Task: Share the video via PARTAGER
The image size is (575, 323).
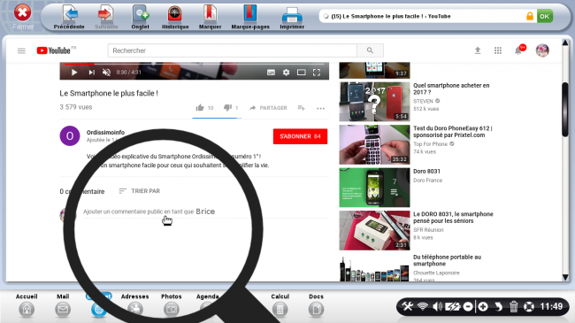Action: pos(268,108)
